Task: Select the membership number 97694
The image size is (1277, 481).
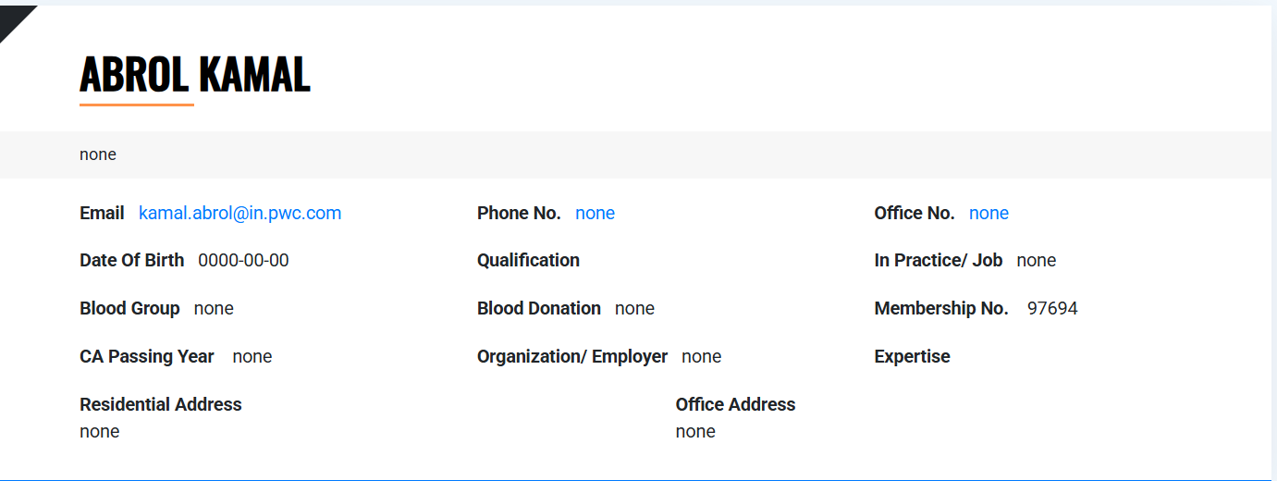Action: [1052, 309]
